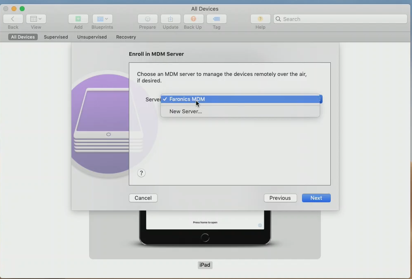Click the Back toolbar arrow
The width and height of the screenshot is (412, 279).
click(13, 19)
